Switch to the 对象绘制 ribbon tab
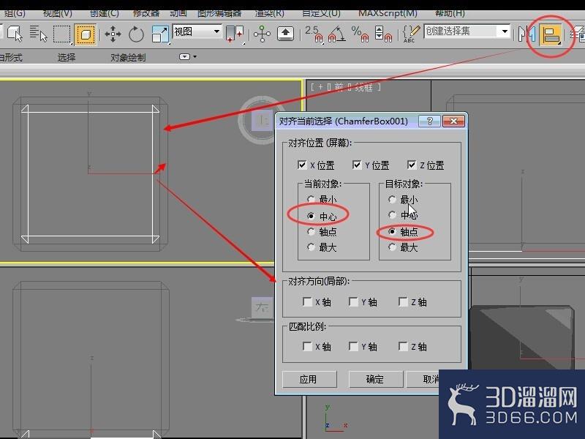Screen dimensions: 585x439 [x=128, y=58]
